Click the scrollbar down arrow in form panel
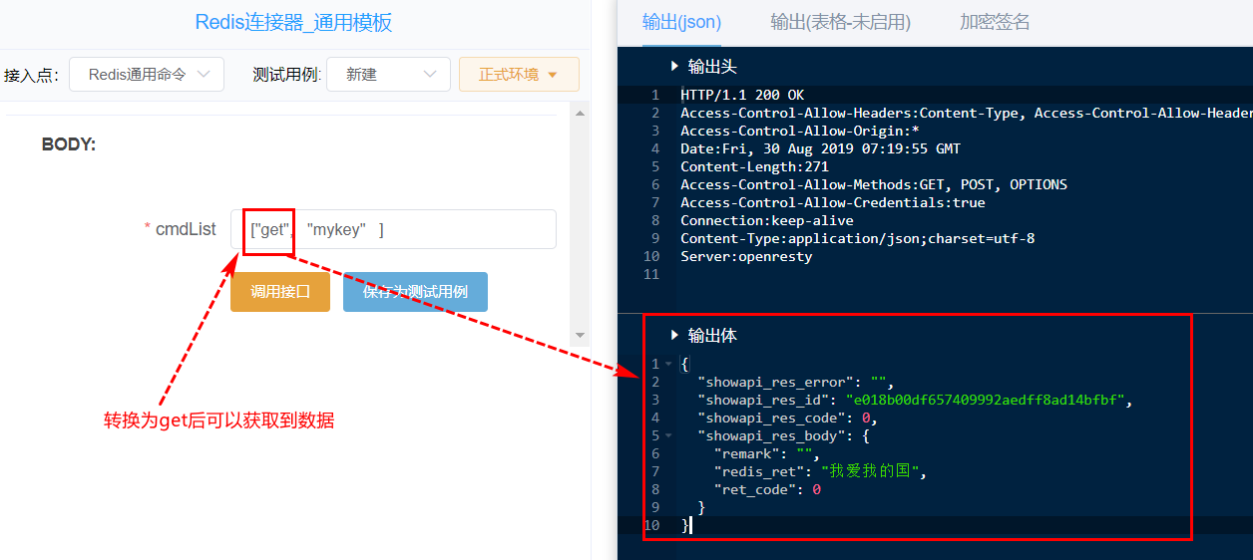The width and height of the screenshot is (1253, 560). click(580, 336)
